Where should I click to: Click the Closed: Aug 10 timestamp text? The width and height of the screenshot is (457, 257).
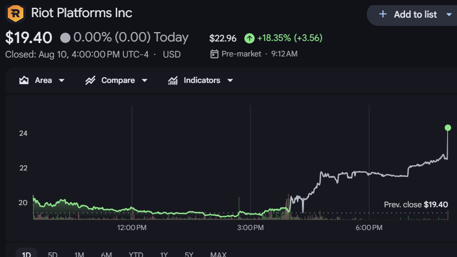click(77, 54)
